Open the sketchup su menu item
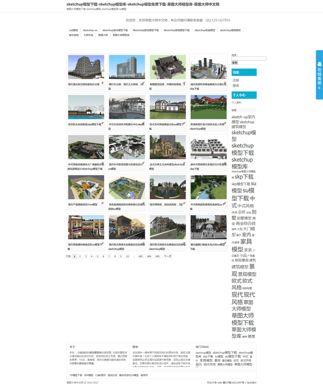The image size is (323, 386). (x=90, y=30)
